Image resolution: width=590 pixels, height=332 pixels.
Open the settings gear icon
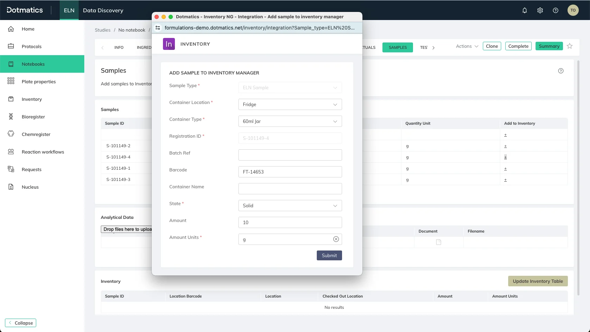540,10
